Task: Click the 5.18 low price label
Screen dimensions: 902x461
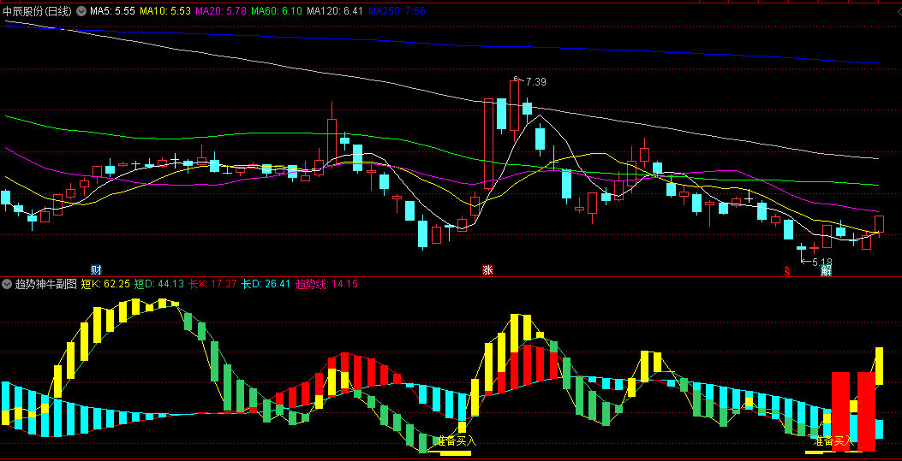Action: pyautogui.click(x=822, y=262)
